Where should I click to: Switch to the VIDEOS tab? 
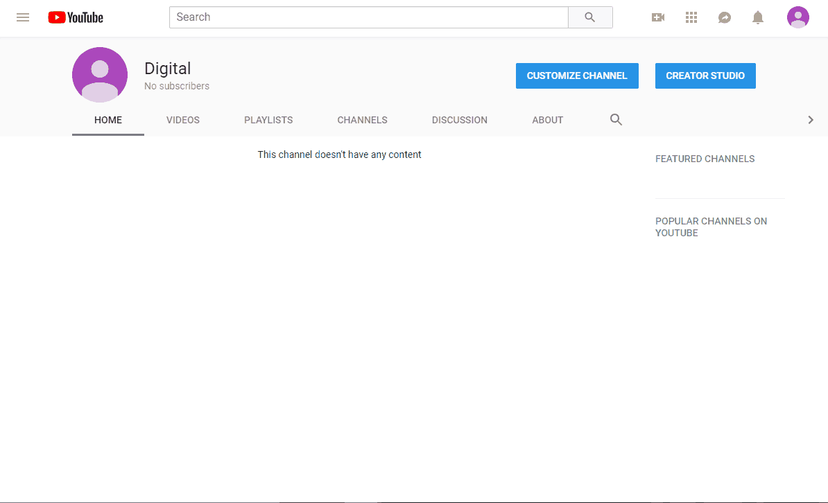tap(182, 120)
